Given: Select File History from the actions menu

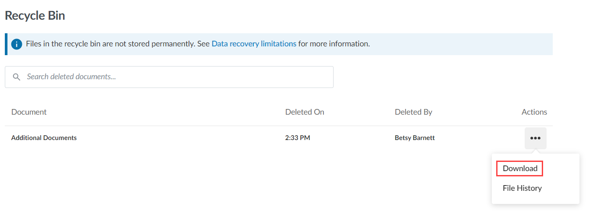Looking at the screenshot, I should pos(522,188).
